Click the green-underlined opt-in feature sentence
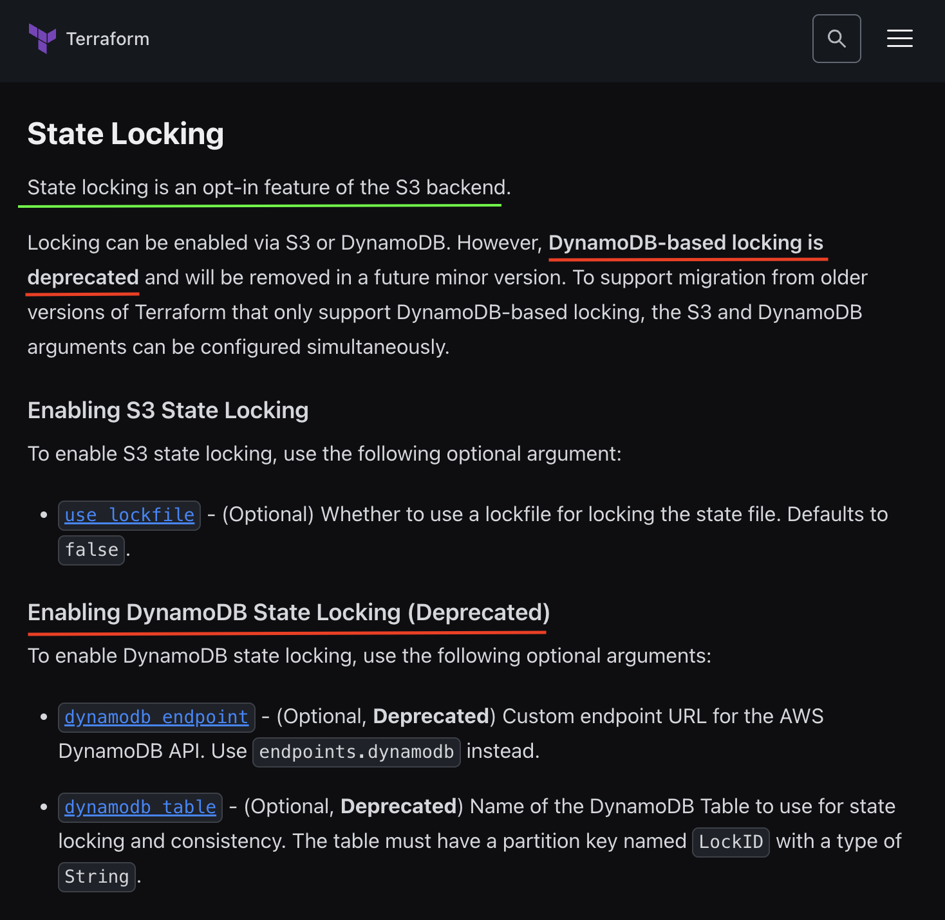The height and width of the screenshot is (920, 945). point(268,187)
